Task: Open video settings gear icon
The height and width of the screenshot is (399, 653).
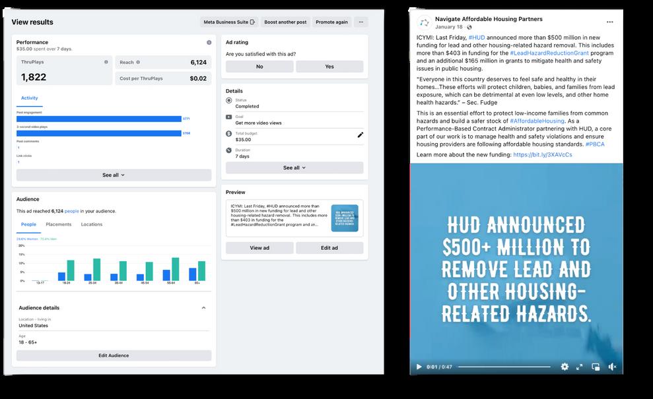Action: [x=565, y=367]
